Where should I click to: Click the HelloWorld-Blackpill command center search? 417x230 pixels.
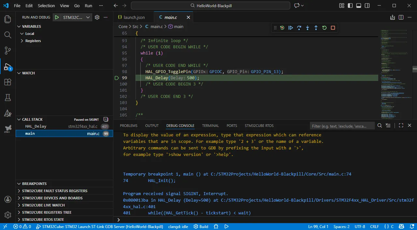pyautogui.click(x=211, y=6)
